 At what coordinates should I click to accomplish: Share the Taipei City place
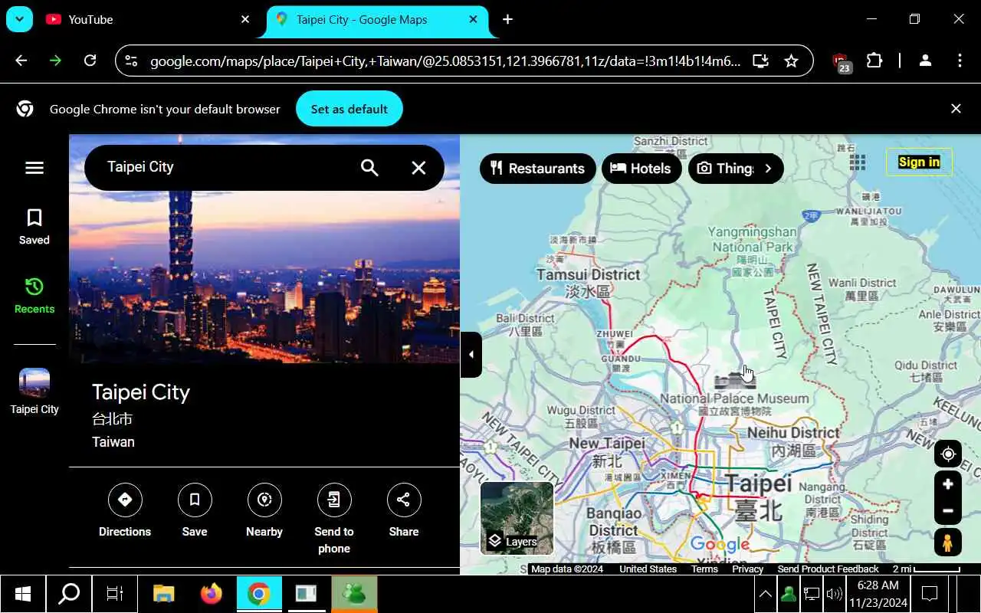pos(404,510)
